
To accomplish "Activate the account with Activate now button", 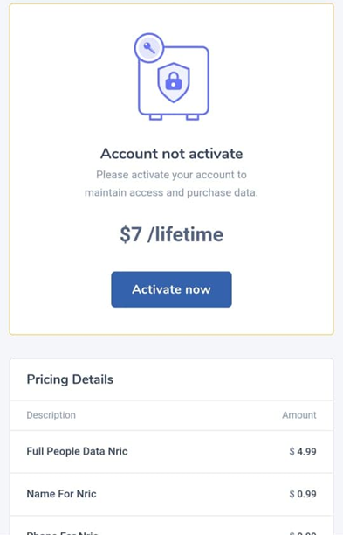I will [171, 289].
